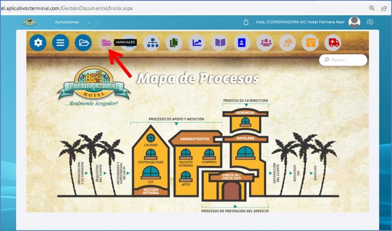Open the settings gear icon
The image size is (392, 231).
[x=38, y=43]
